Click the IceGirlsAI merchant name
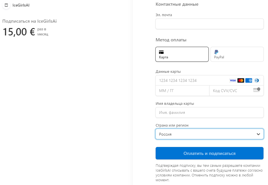 (x=21, y=5)
